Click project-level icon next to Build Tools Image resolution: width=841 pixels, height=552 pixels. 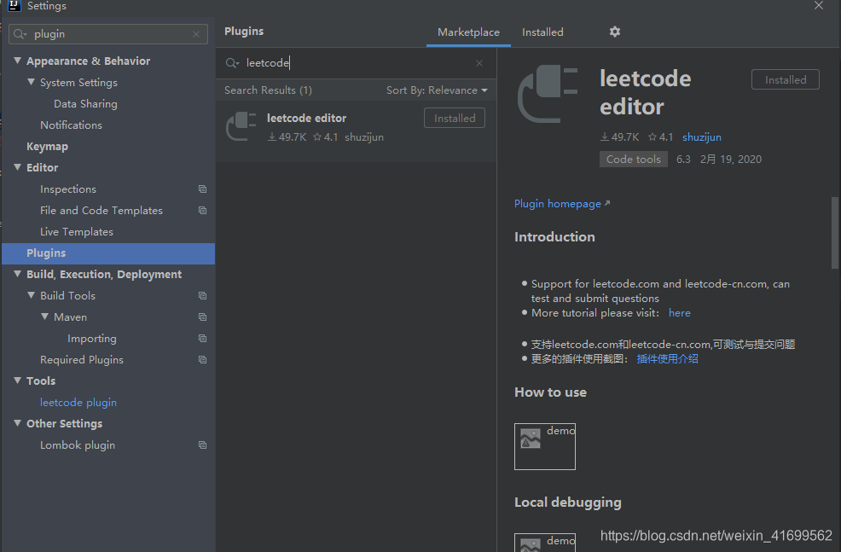pos(202,295)
